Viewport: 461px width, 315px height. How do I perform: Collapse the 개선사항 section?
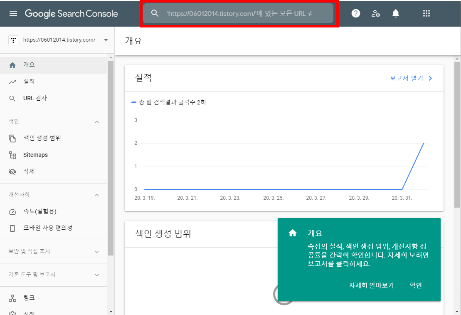[x=97, y=195]
